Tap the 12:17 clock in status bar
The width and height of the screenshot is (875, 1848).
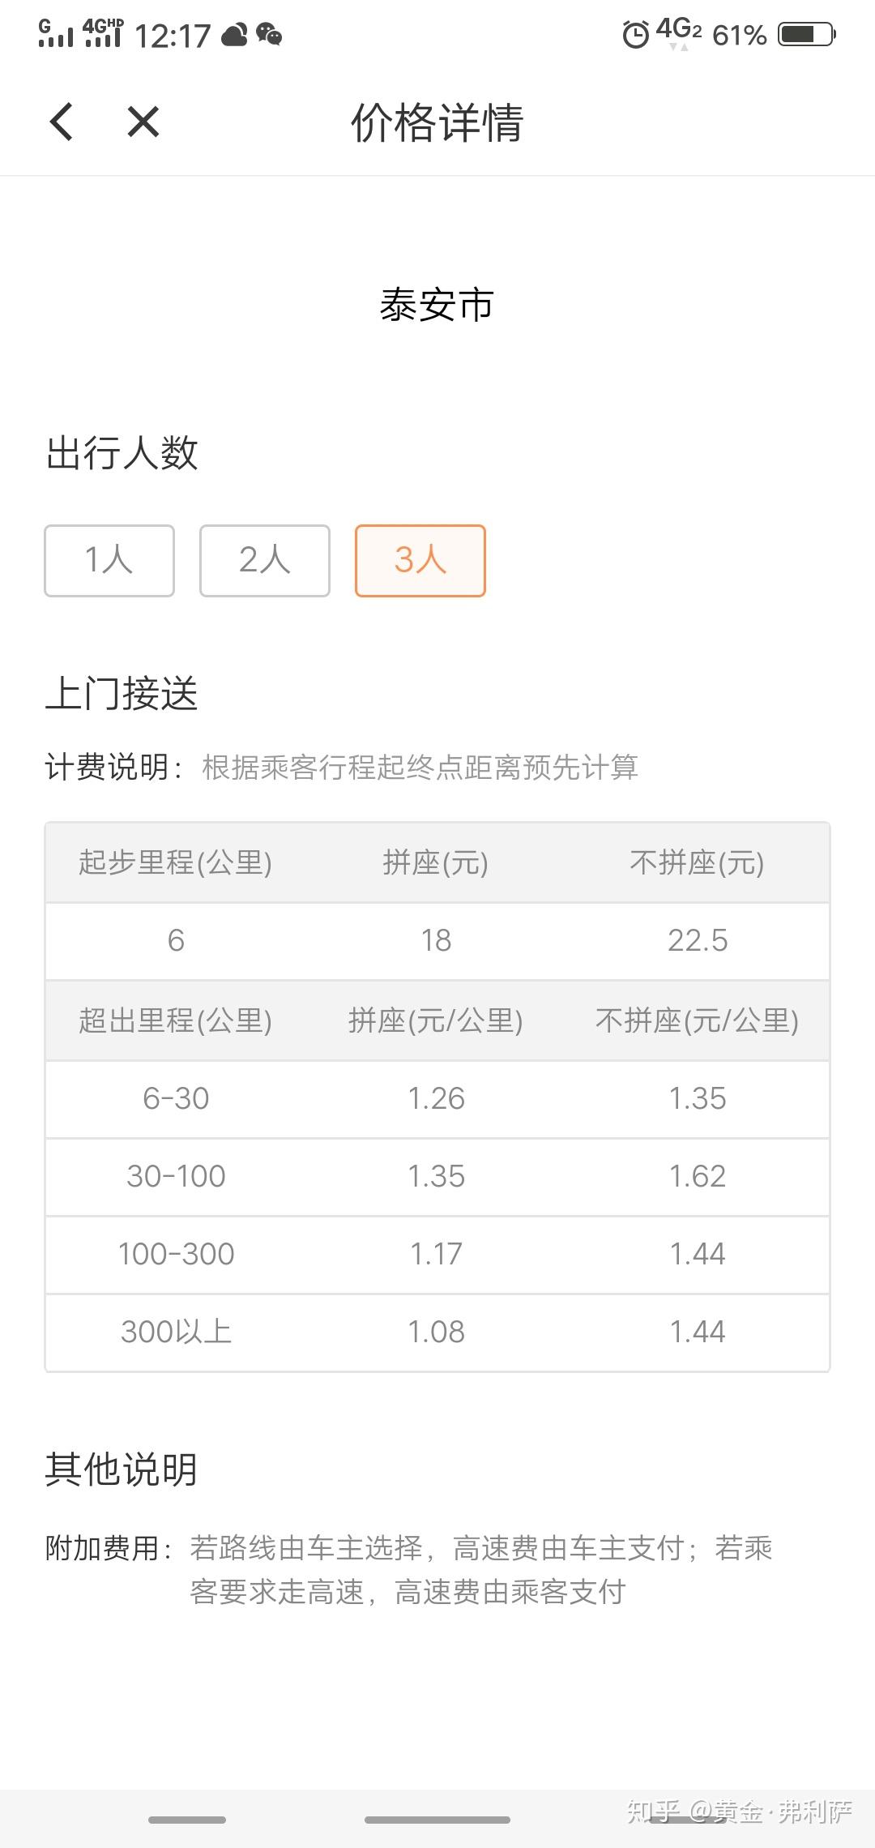tap(172, 36)
